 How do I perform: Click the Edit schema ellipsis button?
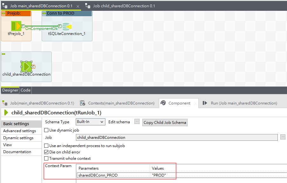pyautogui.click(x=137, y=122)
